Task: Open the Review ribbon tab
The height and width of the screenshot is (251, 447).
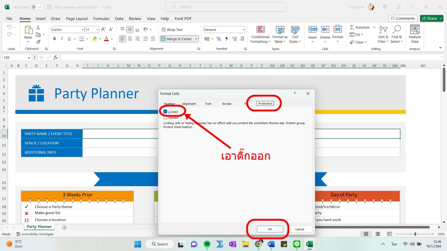Action: 135,18
